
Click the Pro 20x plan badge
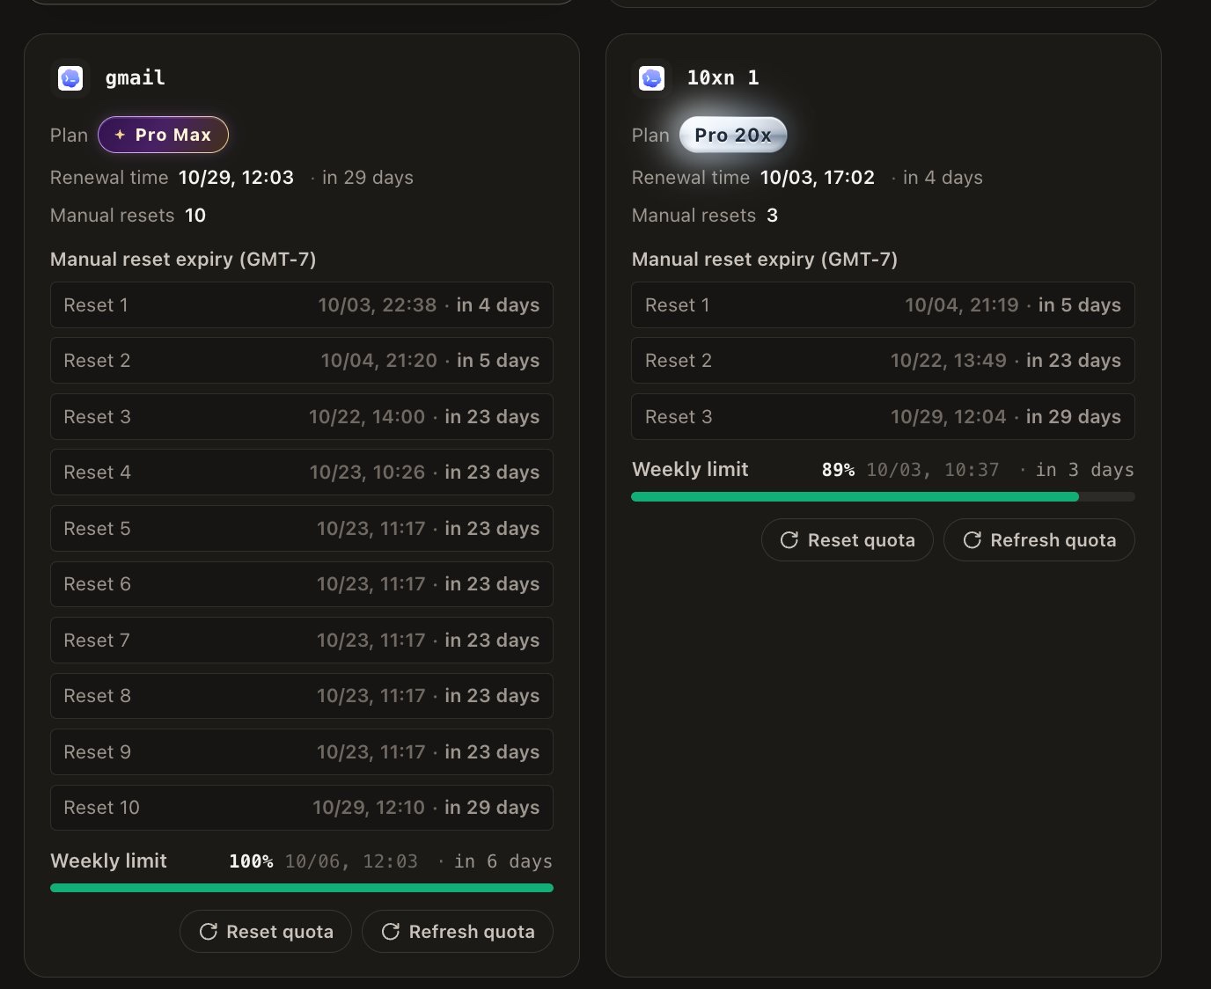[733, 135]
